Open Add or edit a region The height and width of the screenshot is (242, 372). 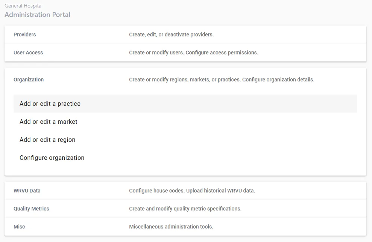(x=47, y=140)
